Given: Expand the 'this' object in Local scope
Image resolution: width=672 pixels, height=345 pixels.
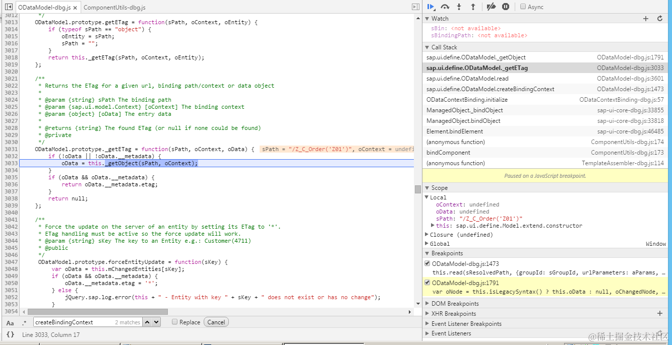Looking at the screenshot, I should click(x=433, y=226).
